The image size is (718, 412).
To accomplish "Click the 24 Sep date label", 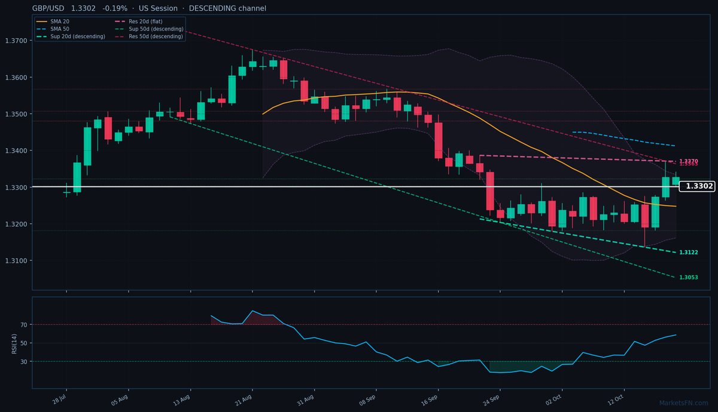I will point(492,399).
